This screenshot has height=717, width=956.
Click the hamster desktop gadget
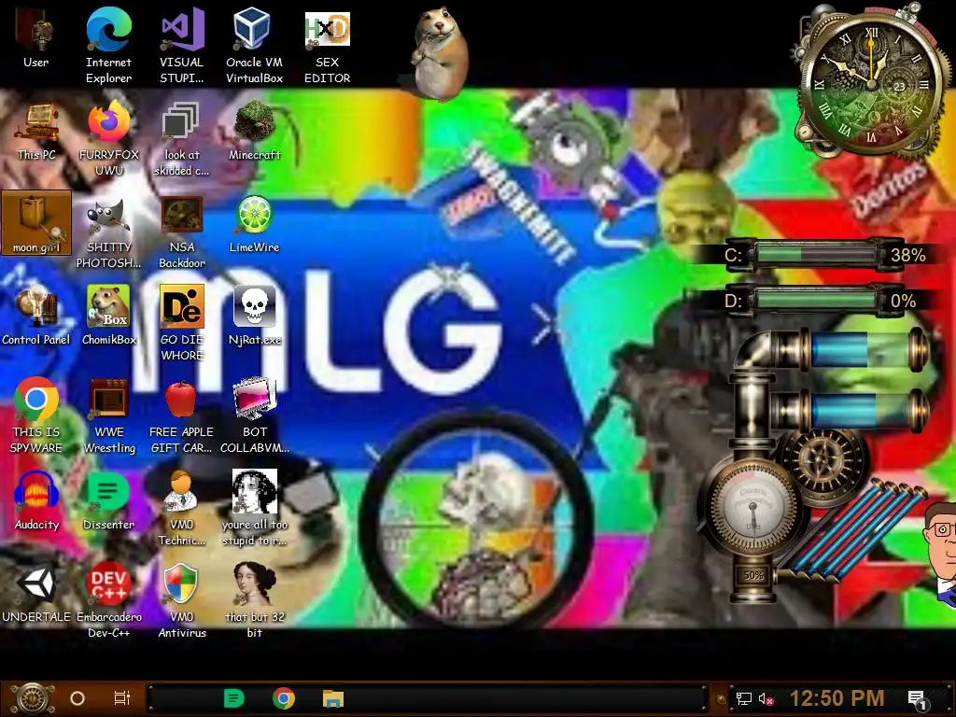[441, 53]
